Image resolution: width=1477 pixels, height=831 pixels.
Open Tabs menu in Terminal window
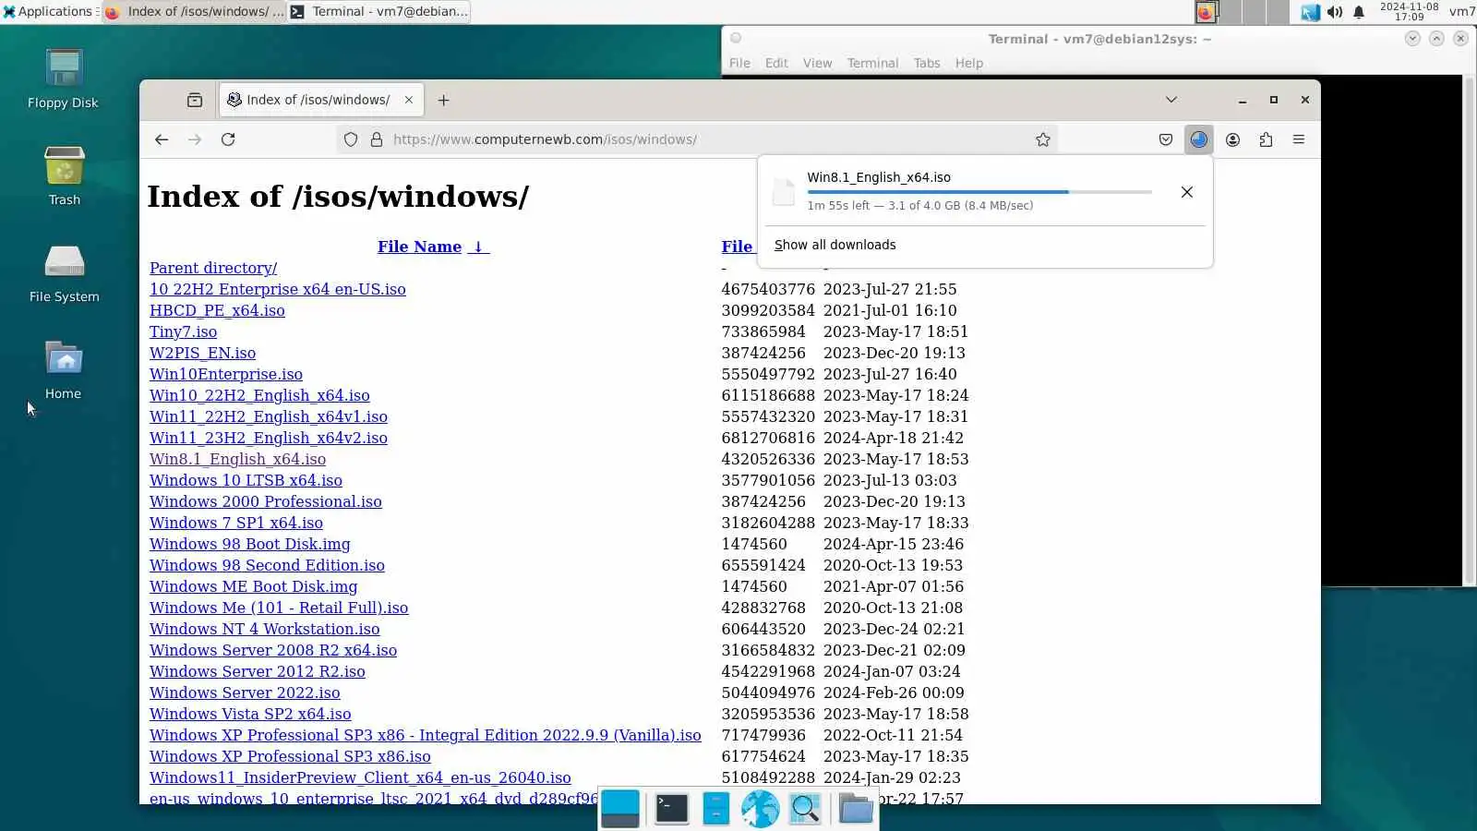tap(927, 63)
